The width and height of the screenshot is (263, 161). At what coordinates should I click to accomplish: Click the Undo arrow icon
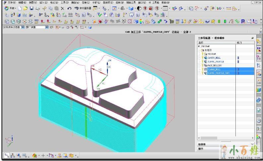pos(69,8)
